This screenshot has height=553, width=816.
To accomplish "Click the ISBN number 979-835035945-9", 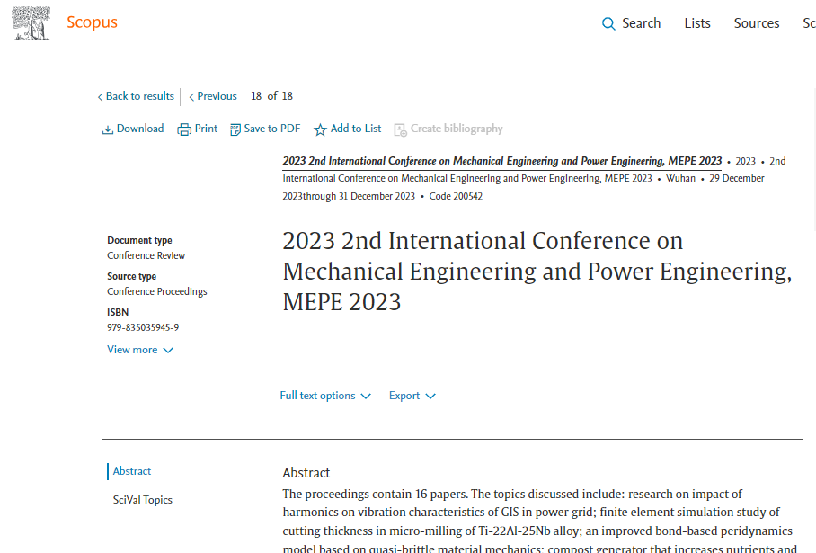I will click(x=143, y=328).
